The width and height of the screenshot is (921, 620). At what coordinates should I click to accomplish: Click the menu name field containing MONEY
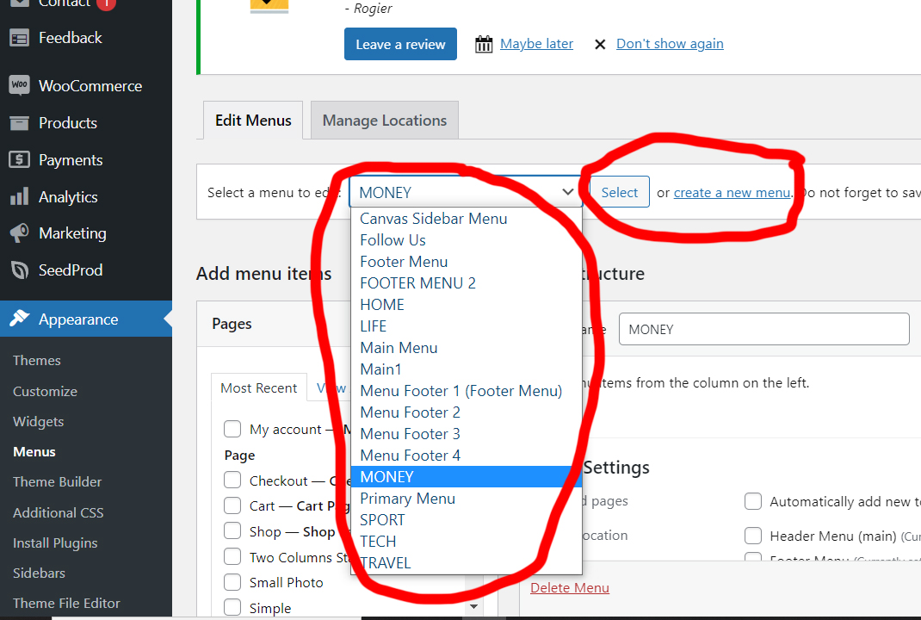[763, 329]
